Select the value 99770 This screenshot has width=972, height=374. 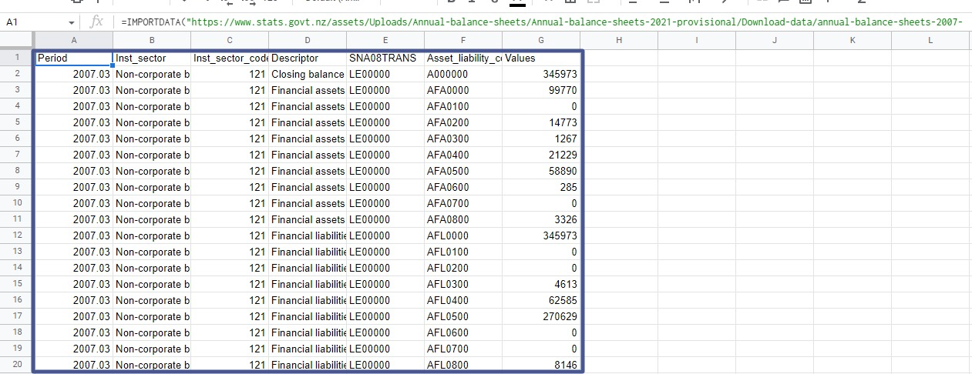coord(541,90)
